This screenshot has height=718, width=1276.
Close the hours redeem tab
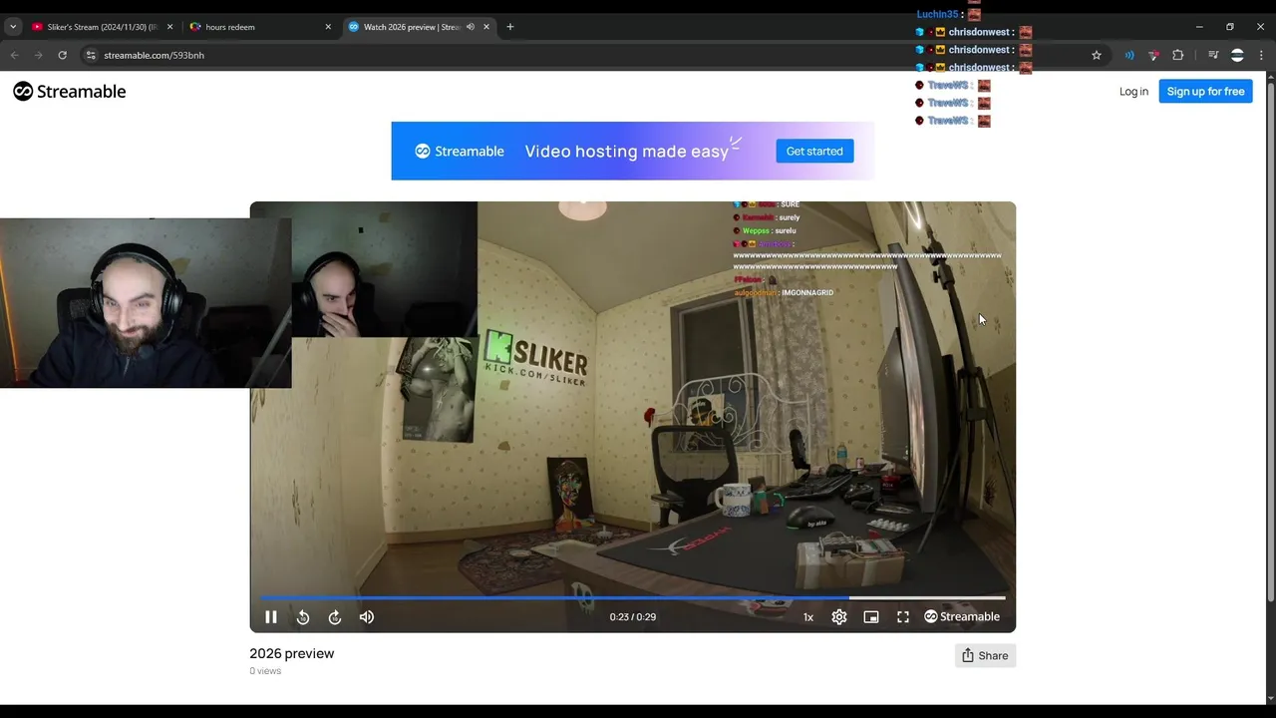[x=328, y=27]
